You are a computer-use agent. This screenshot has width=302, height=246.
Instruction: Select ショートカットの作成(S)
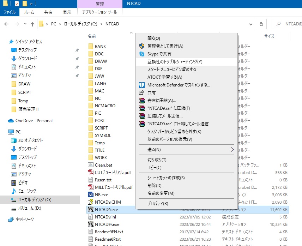click(186, 178)
